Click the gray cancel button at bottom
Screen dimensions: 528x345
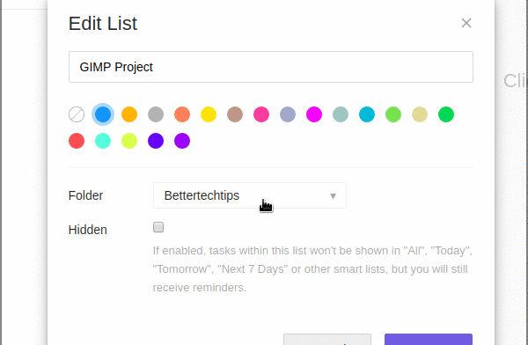(327, 339)
